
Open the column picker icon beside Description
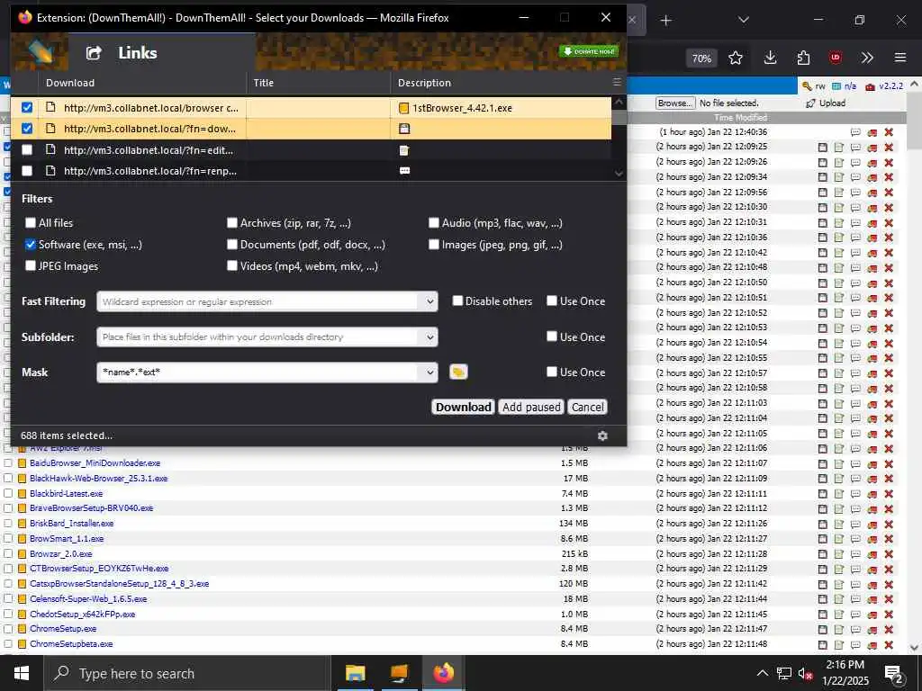(617, 82)
